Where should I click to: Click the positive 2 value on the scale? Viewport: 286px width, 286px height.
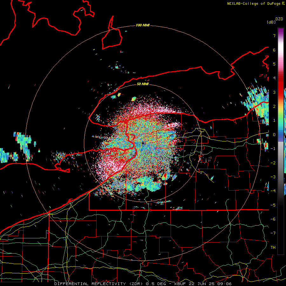point(274,106)
